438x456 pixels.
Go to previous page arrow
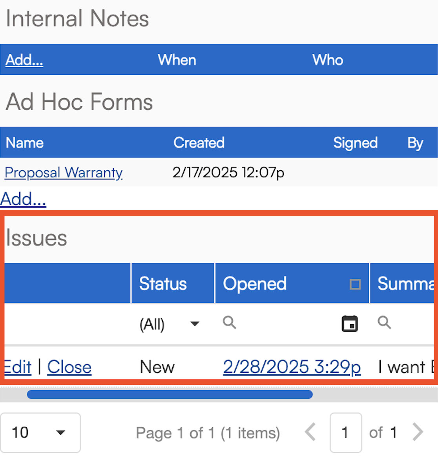[310, 432]
